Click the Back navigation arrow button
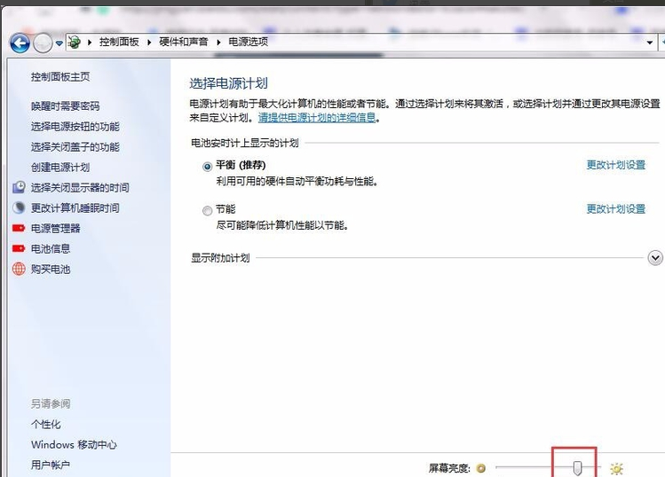 coord(20,42)
